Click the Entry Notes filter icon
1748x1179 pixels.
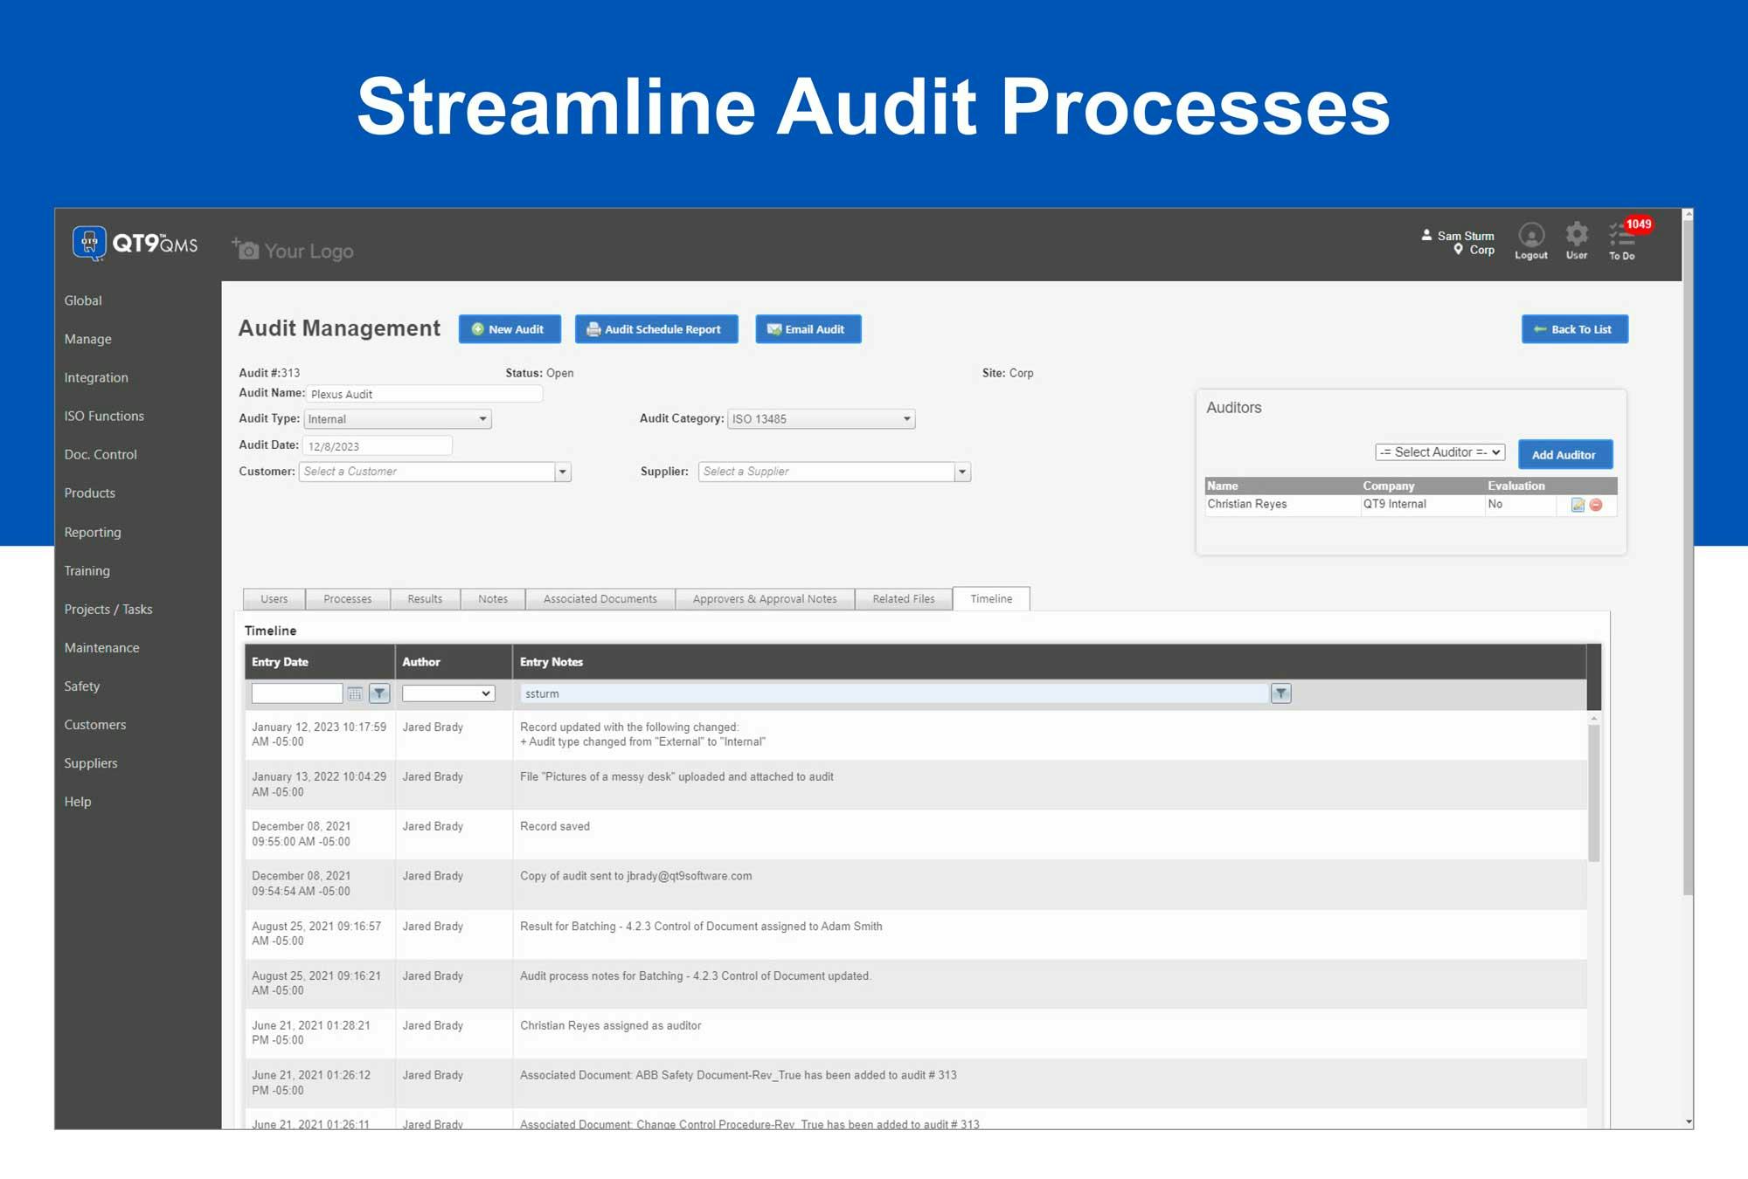[1280, 693]
